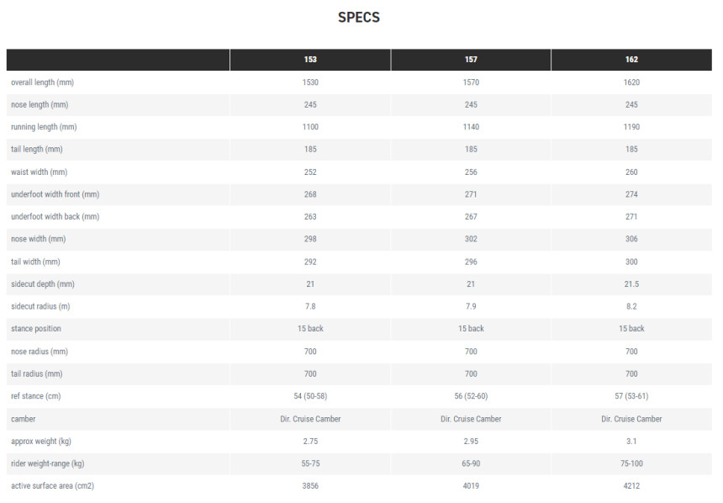Click the 256 waist width value
The height and width of the screenshot is (503, 723).
click(471, 172)
